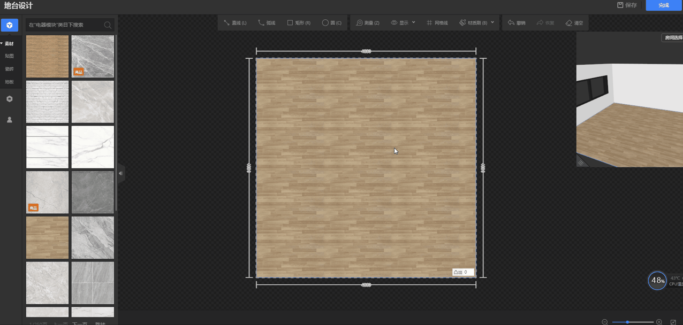Open the blue cube materials sidebar icon

pyautogui.click(x=9, y=25)
